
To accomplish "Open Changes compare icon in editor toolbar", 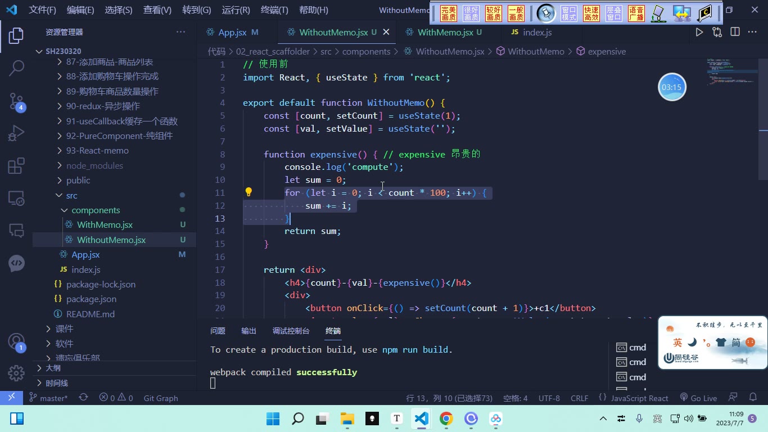I will [x=717, y=32].
